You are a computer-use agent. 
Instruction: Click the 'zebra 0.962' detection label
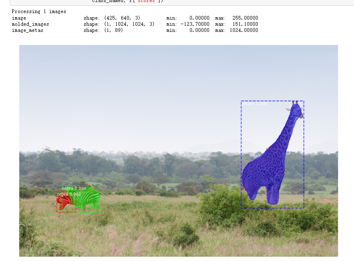pyautogui.click(x=69, y=194)
